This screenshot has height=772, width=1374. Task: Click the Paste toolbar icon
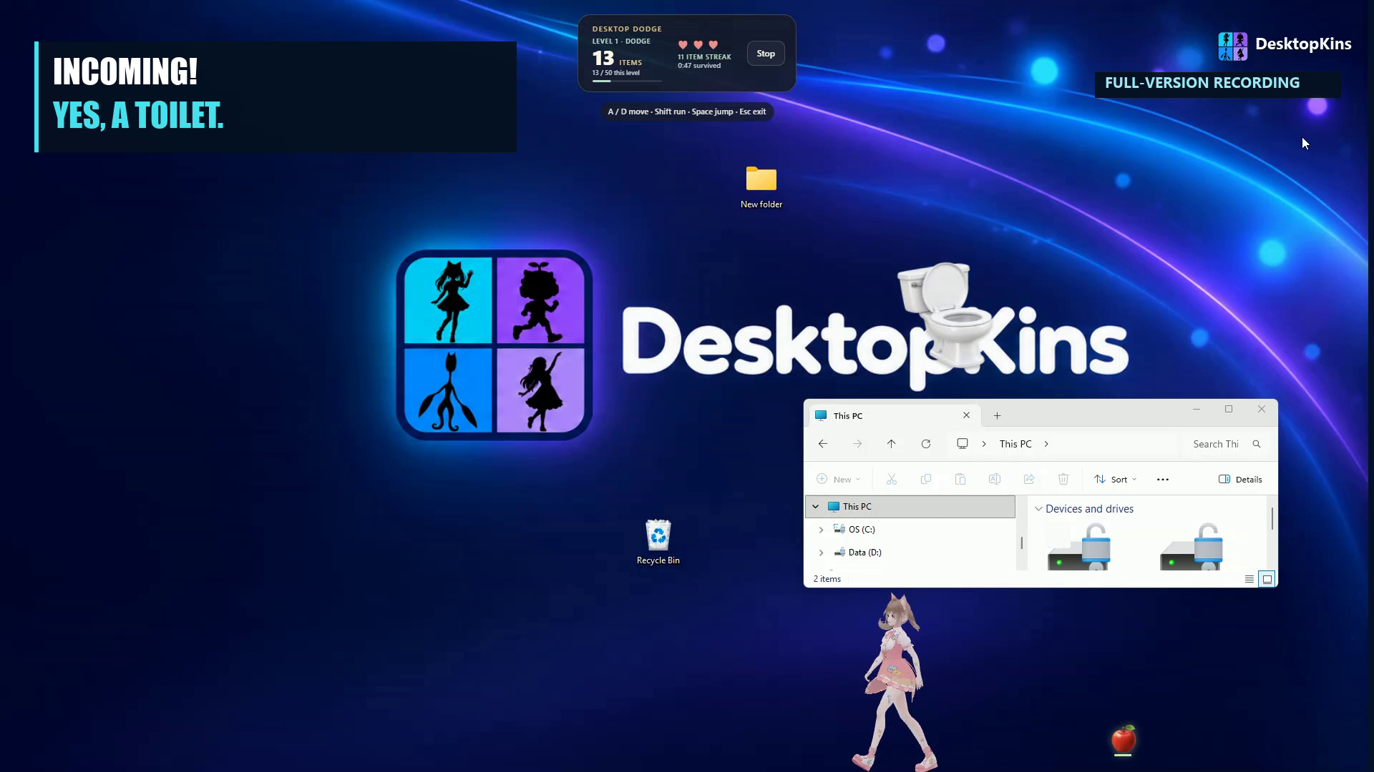pyautogui.click(x=960, y=480)
